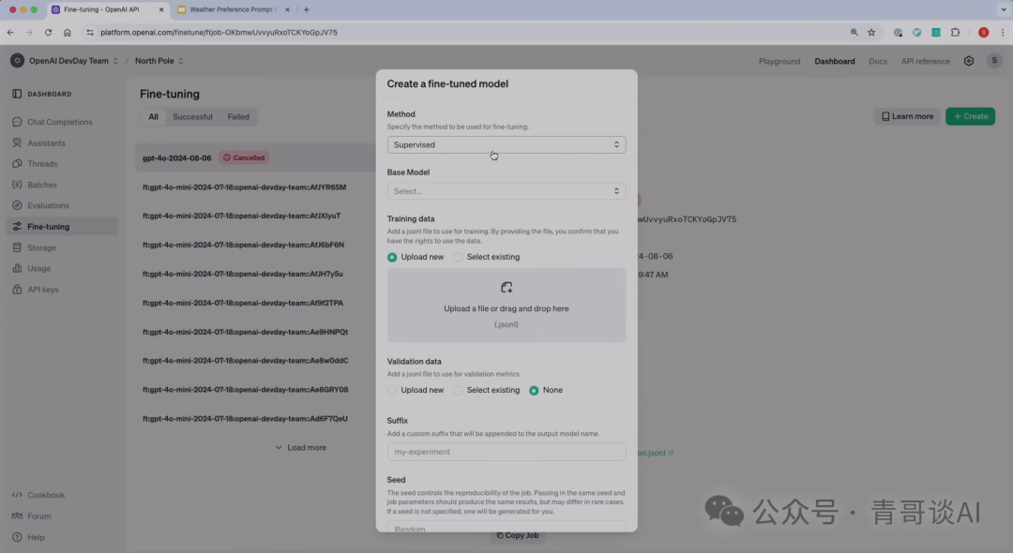This screenshot has height=553, width=1013.
Task: Click the Suffix my-experiment input field
Action: click(x=506, y=452)
